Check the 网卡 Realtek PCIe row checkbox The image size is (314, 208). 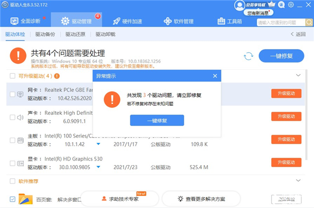coord(13,94)
